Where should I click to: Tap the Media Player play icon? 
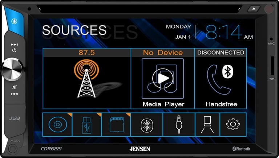(x=163, y=78)
